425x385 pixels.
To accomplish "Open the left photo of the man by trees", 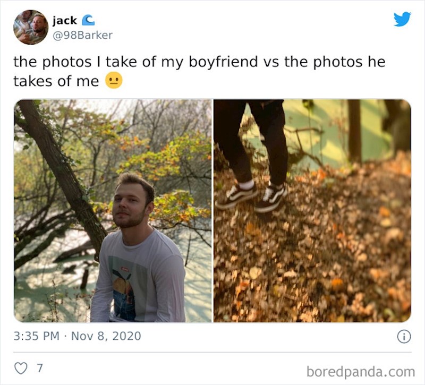I will click(x=113, y=210).
